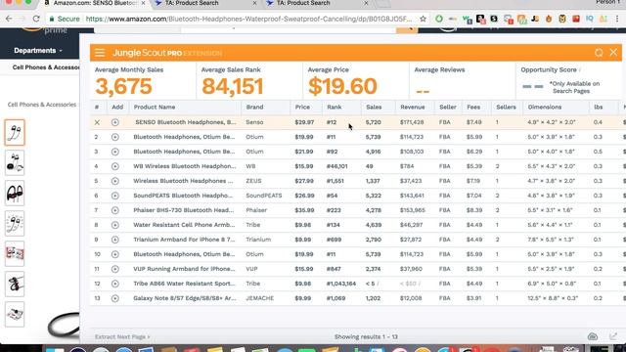
Task: Add VUP Running Armband to tracker
Action: pyautogui.click(x=115, y=269)
